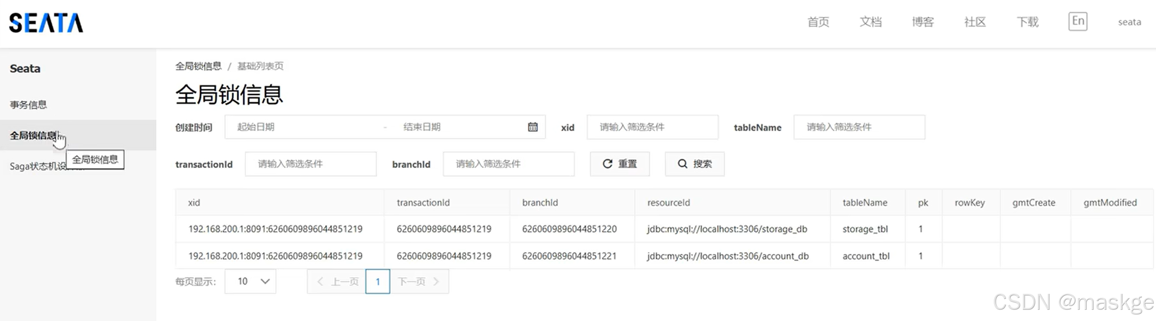Go to next page with 下一页
The image size is (1156, 321).
[419, 281]
